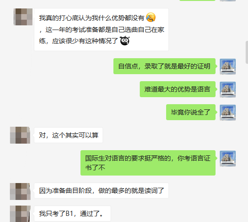Select the bubble '因为准备曲目阶段，做的最多的就是读词了'

pos(101,191)
